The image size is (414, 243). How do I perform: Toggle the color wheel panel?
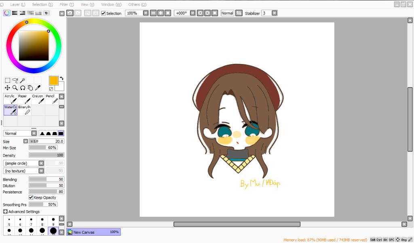(6, 13)
